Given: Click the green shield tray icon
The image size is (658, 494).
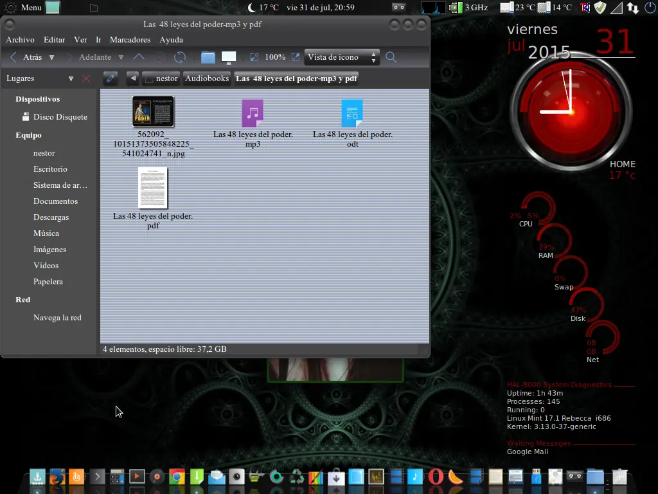Looking at the screenshot, I should click(601, 8).
